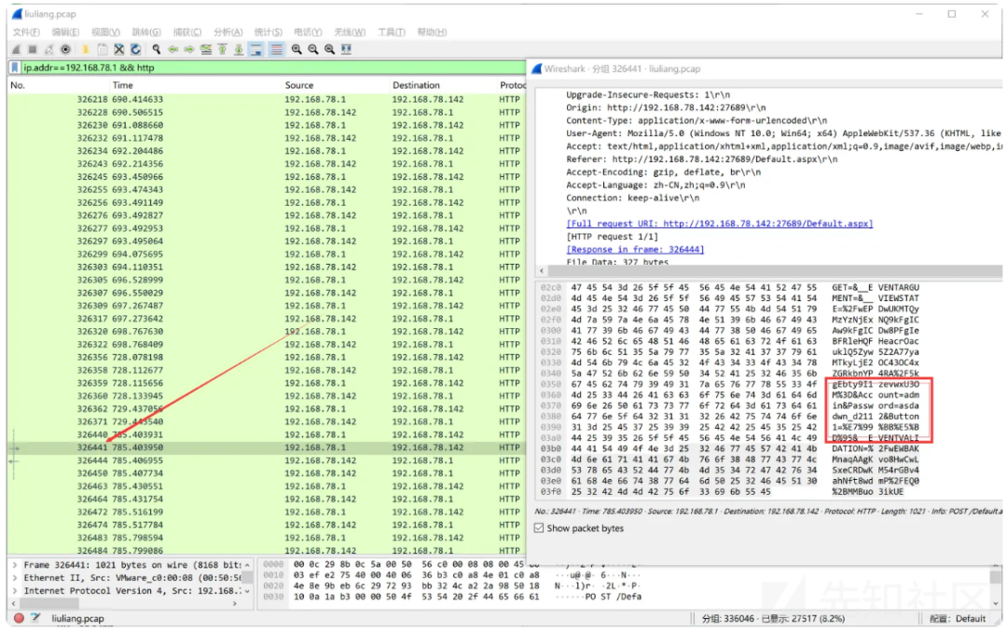
Task: Select packet row 326484
Action: click(x=267, y=550)
